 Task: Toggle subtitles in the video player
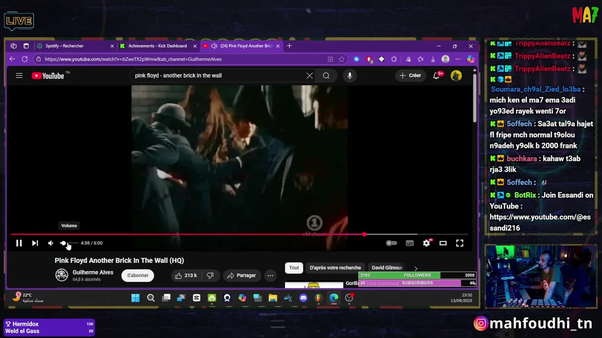point(410,243)
